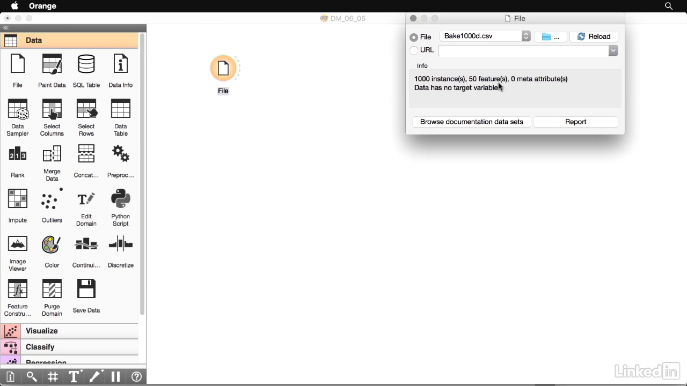Toggle the grid alignment tool
Image resolution: width=687 pixels, height=386 pixels.
(x=53, y=377)
